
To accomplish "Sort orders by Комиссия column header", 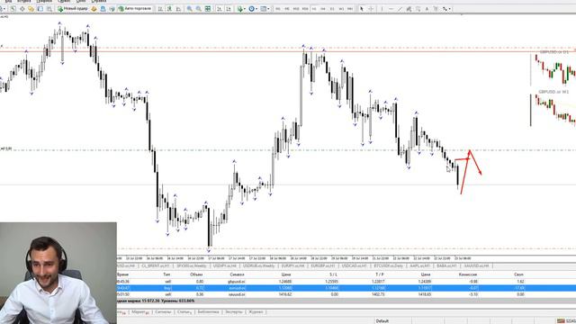I will 468,274.
